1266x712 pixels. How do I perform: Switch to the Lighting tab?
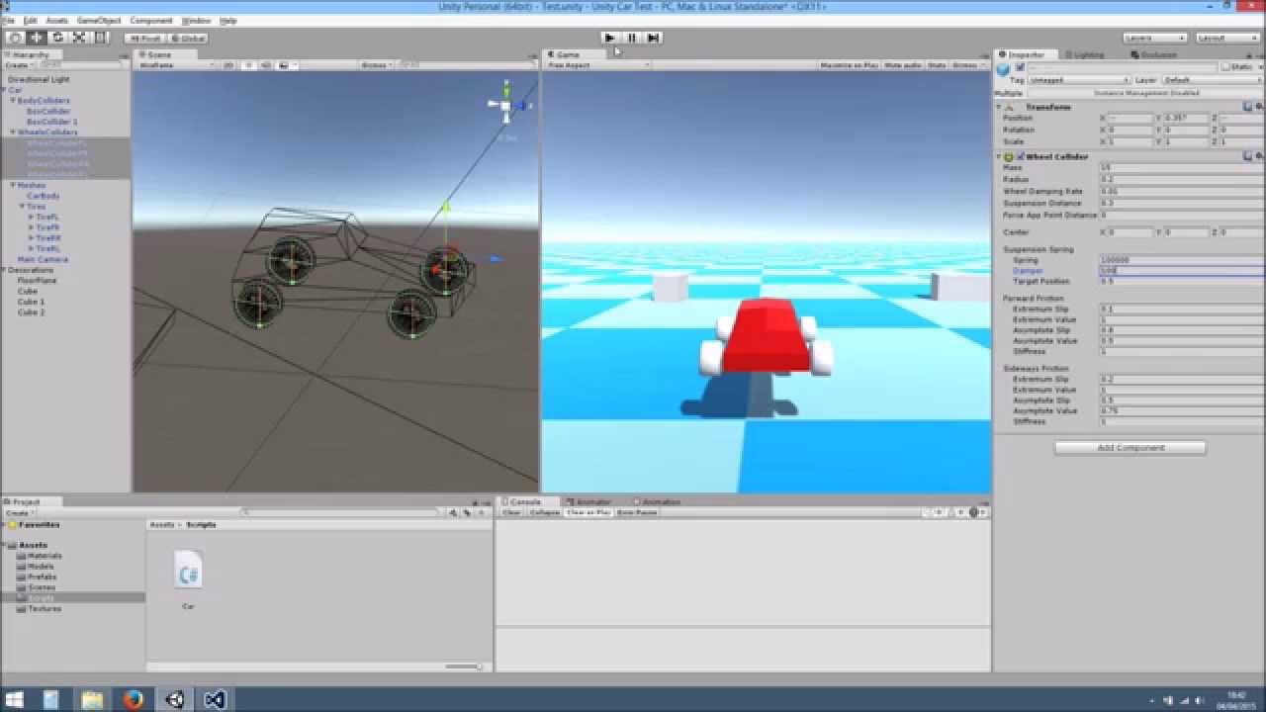(x=1084, y=54)
